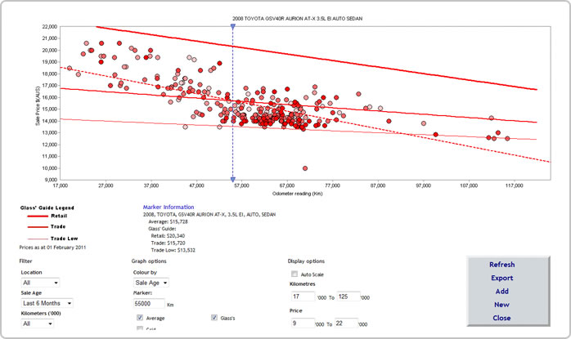This screenshot has height=339, width=571.
Task: Toggle the partially hidden Grid checkbox
Action: coord(140,328)
